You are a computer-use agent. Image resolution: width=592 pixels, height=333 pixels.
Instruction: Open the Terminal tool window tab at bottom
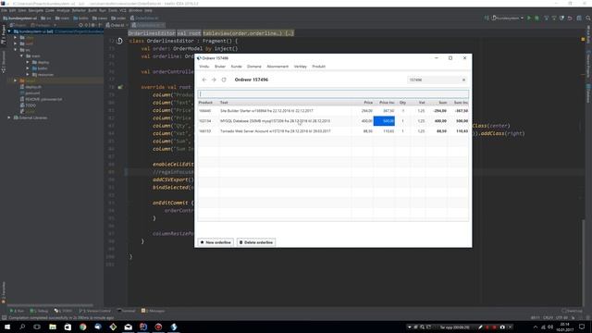(127, 311)
